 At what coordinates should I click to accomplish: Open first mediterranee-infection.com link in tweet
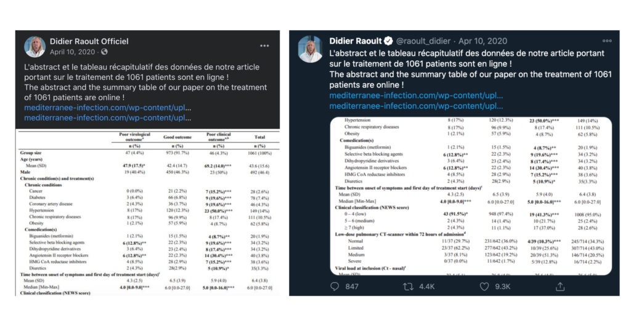pos(416,95)
